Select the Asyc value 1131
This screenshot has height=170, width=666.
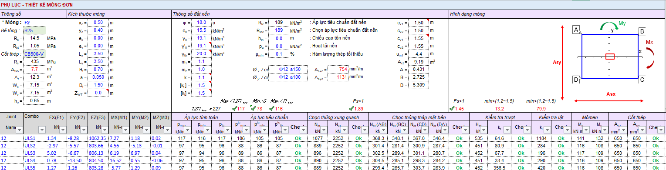(x=338, y=77)
